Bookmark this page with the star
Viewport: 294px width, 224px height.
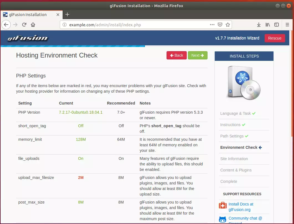[228, 25]
